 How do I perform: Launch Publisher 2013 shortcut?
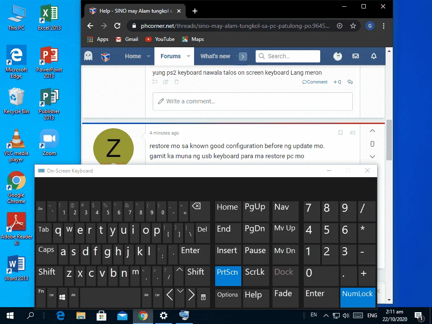pos(49,104)
